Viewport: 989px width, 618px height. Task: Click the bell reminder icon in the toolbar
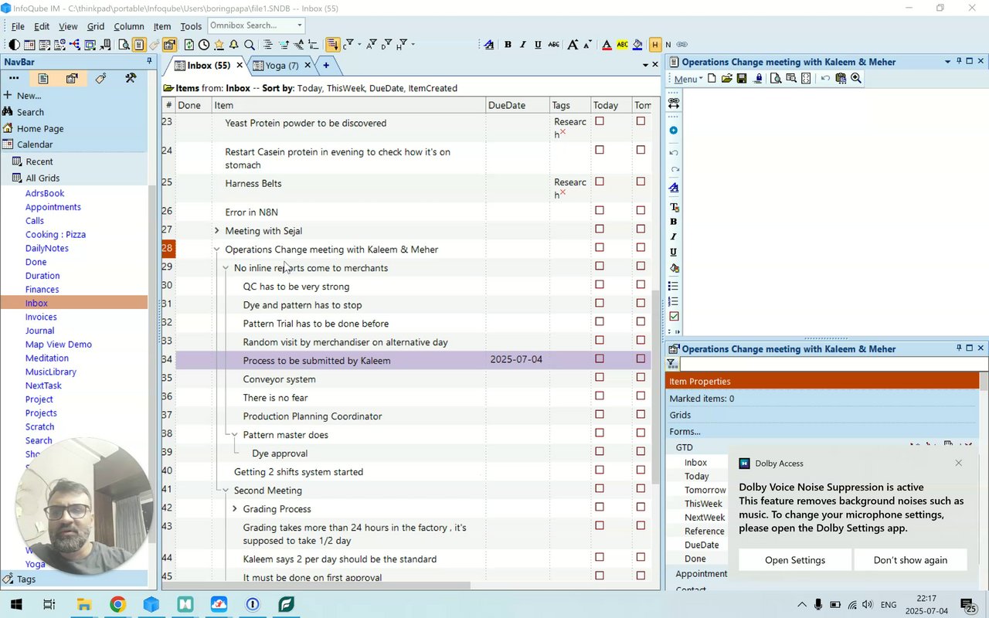(233, 45)
